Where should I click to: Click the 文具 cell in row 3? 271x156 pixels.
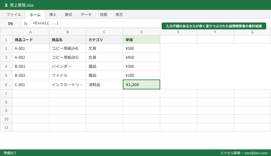[x=104, y=57]
